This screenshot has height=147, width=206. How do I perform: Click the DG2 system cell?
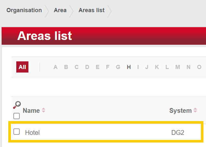[x=178, y=132]
